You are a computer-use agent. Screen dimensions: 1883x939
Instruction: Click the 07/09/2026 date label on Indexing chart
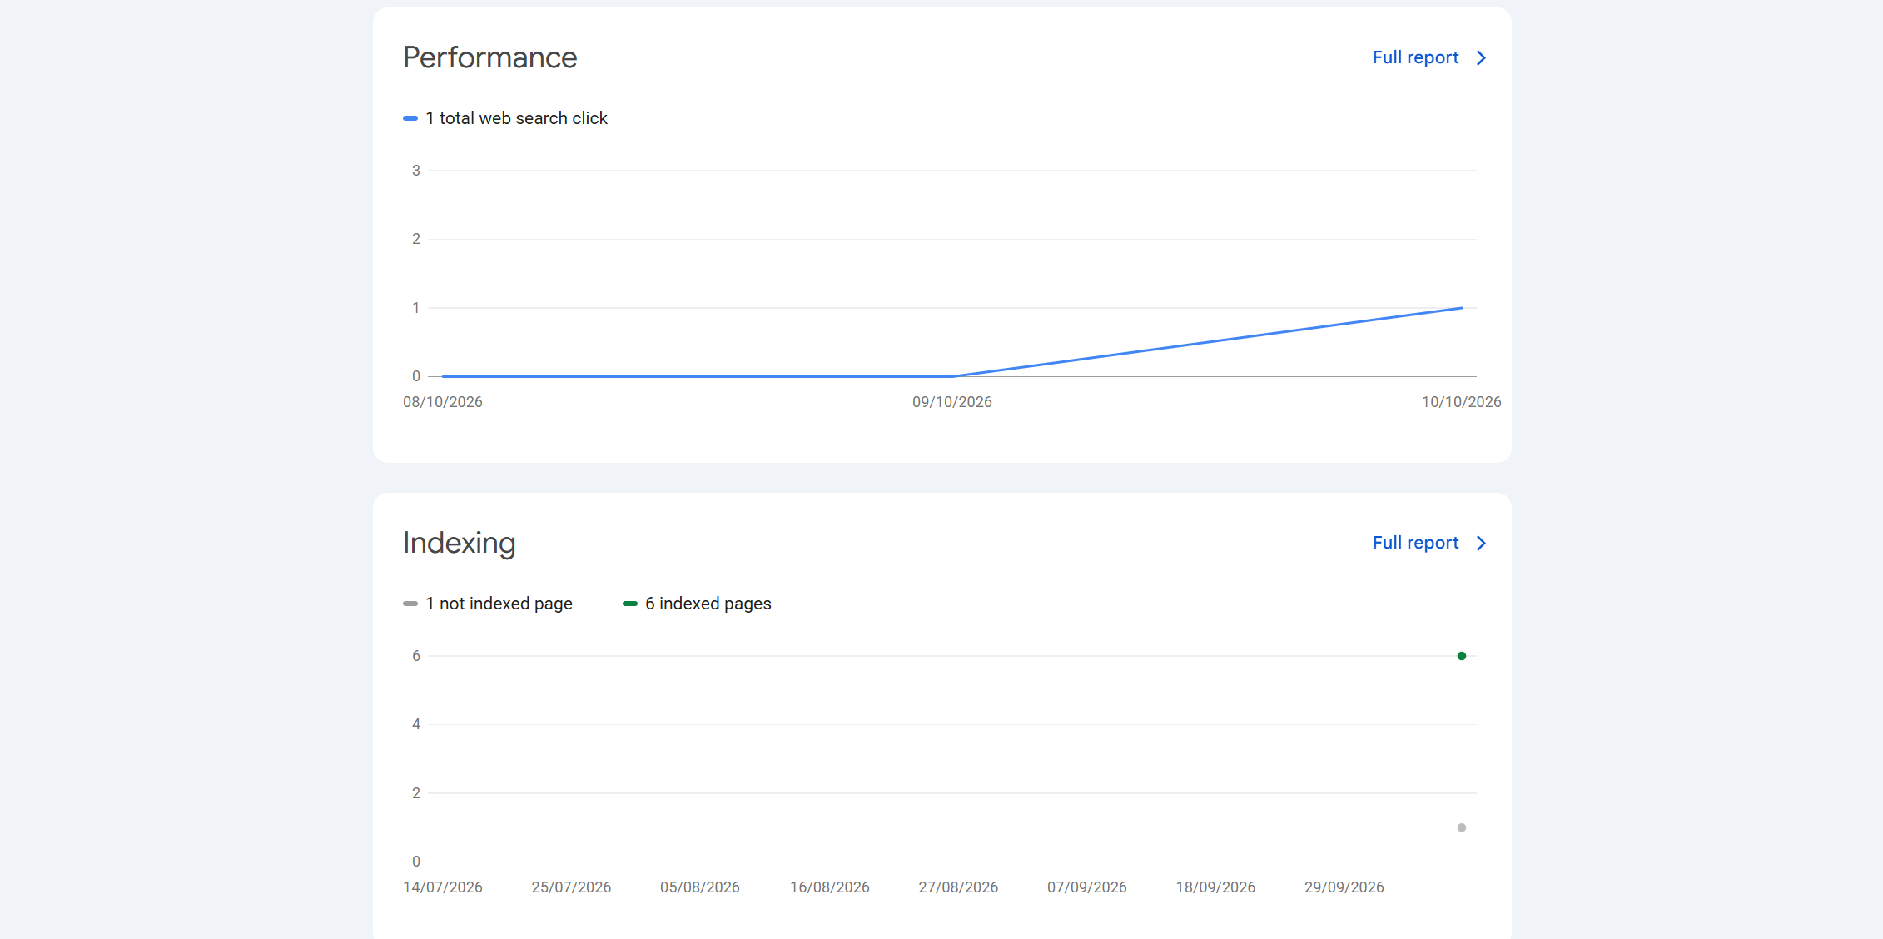1087,887
